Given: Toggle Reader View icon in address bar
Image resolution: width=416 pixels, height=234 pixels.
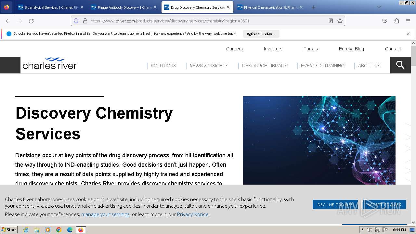Looking at the screenshot, I should (x=331, y=21).
